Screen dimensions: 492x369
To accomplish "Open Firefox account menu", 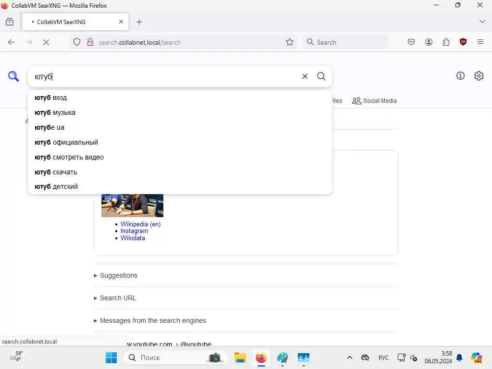I will 429,42.
